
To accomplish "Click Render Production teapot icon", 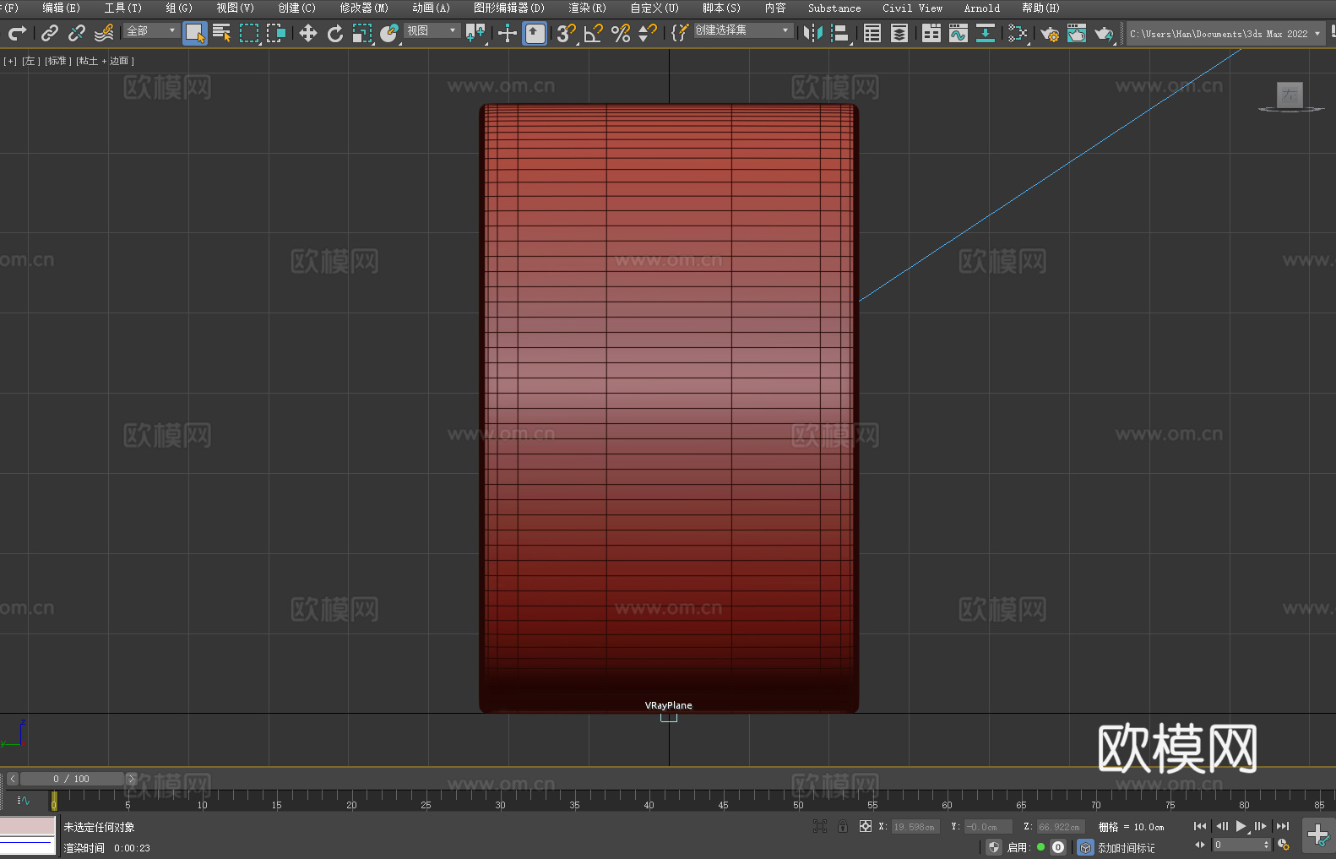I will coord(1104,33).
